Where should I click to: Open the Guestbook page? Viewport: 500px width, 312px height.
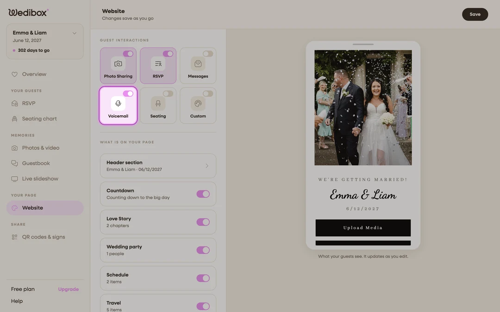pos(45,163)
